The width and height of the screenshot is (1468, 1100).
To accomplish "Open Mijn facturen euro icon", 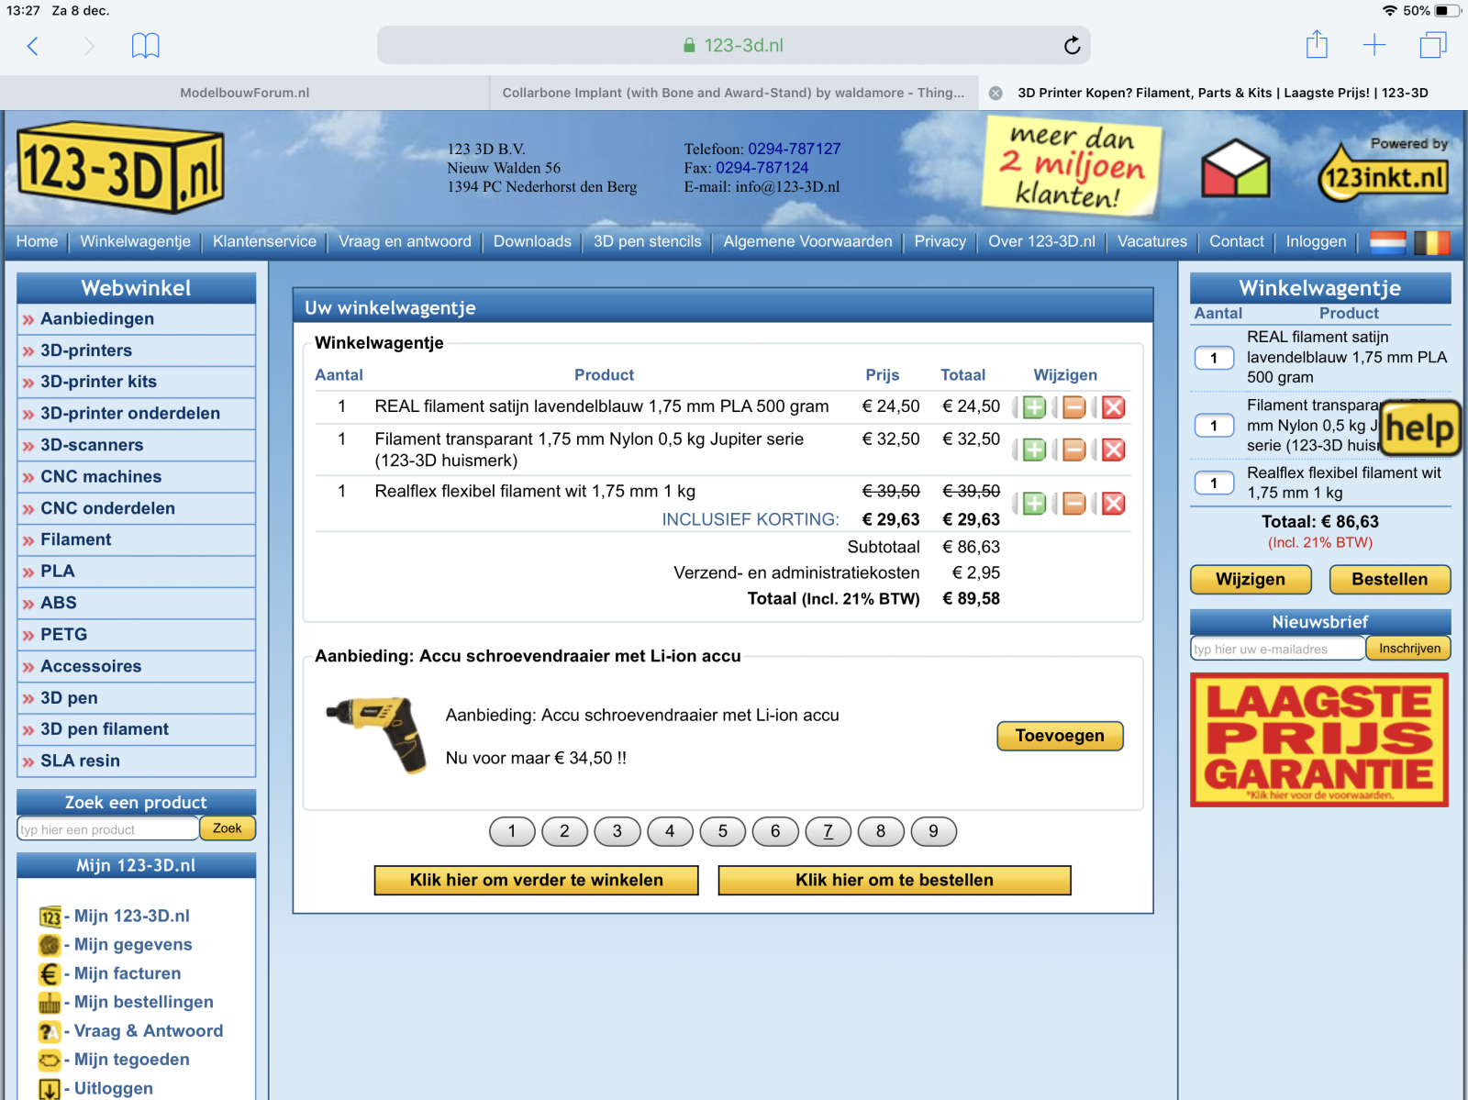I will click(x=50, y=973).
